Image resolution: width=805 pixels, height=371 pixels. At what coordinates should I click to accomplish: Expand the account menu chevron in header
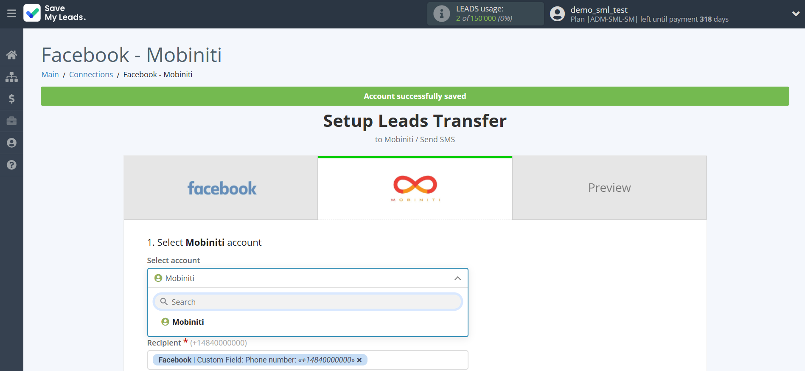[x=796, y=14]
